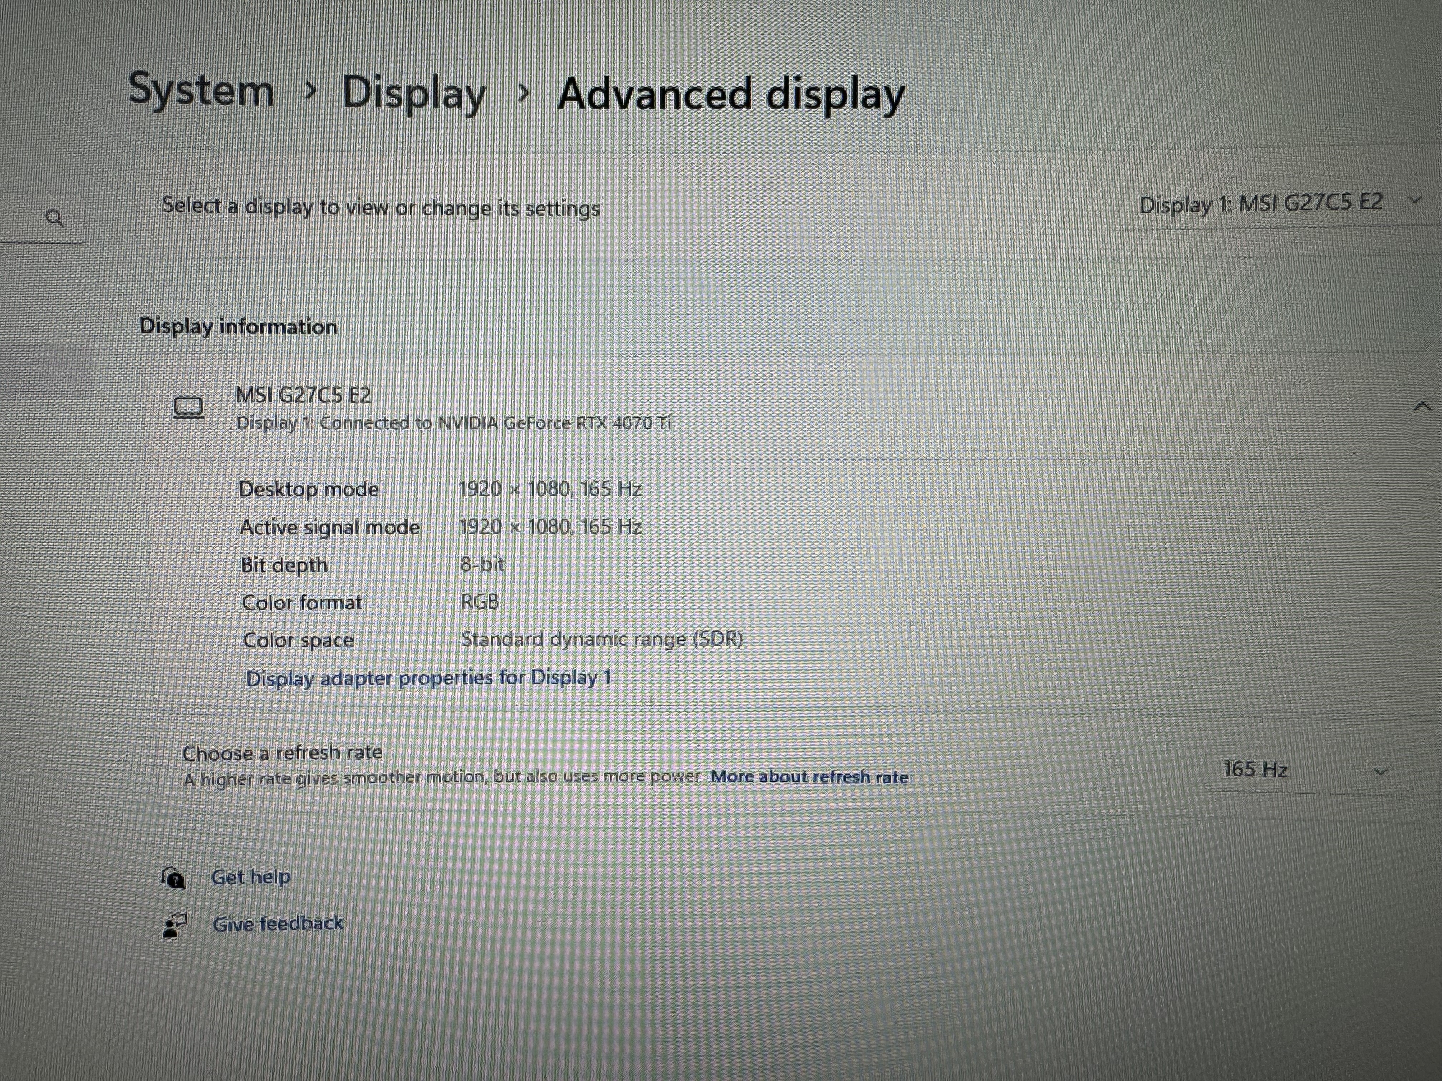Click the Desktop mode label
This screenshot has height=1081, width=1442.
(x=308, y=489)
